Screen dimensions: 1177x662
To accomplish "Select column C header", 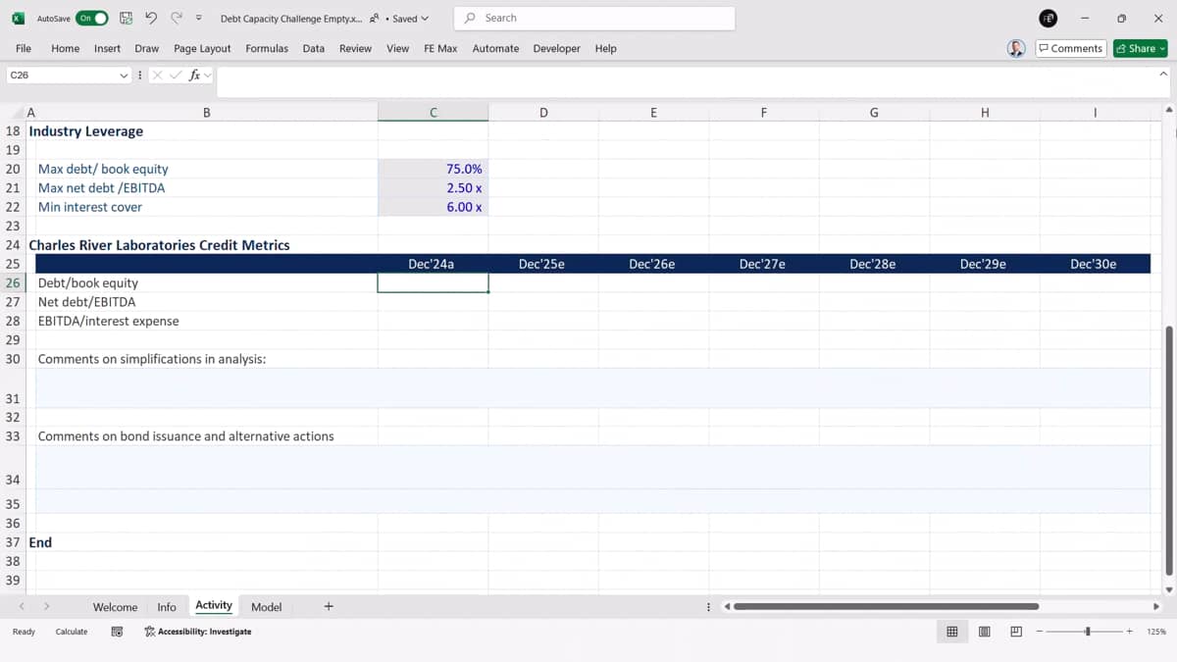I will click(x=433, y=113).
